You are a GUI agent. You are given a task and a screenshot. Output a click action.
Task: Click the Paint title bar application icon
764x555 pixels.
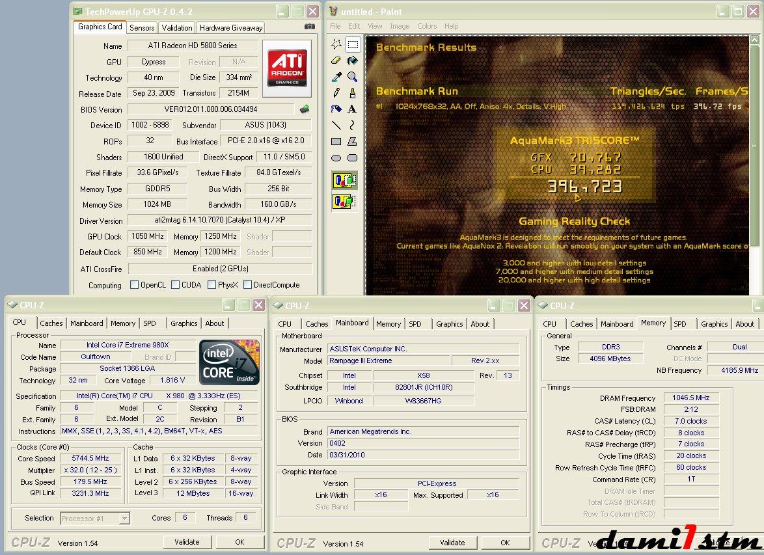334,11
